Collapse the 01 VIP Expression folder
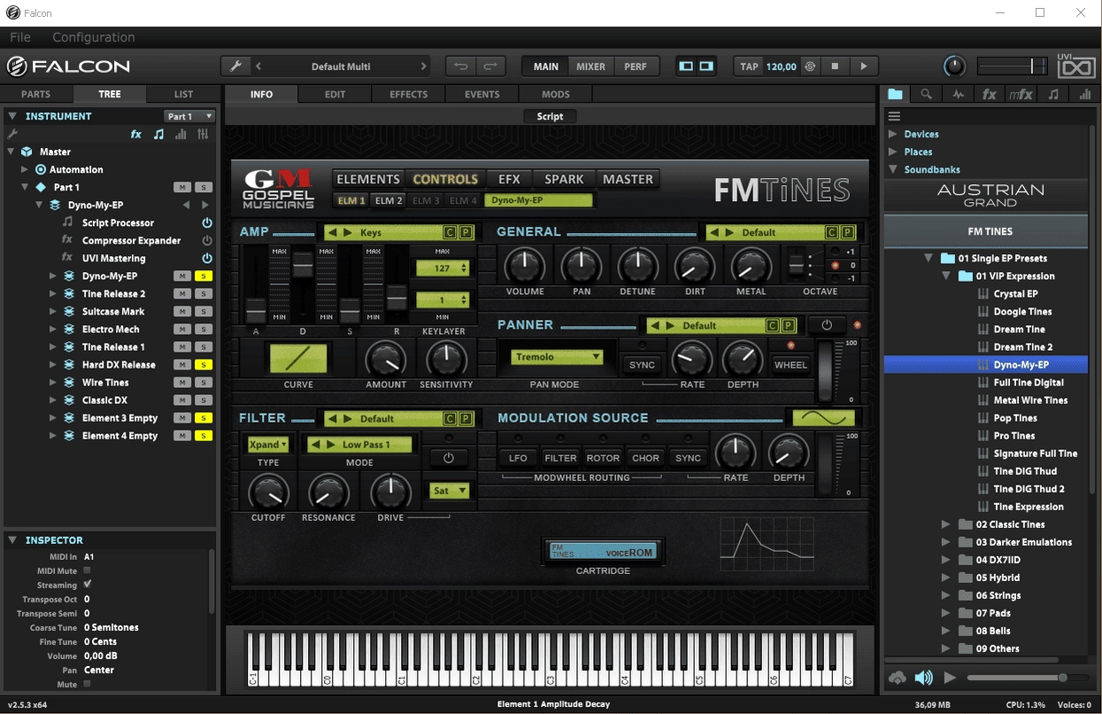Screen dimensions: 1102x714 coord(945,276)
